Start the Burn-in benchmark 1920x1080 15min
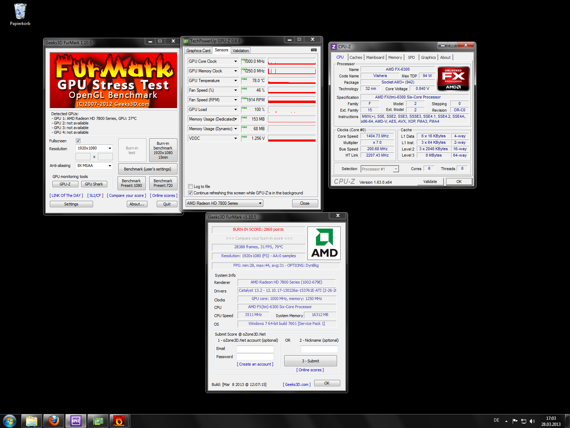 click(x=163, y=150)
